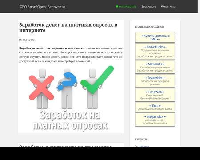Open the MegaIndex banner

point(155,120)
